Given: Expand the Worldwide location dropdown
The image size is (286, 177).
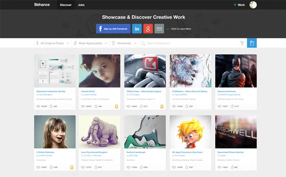Looking at the screenshot, I should tap(124, 43).
